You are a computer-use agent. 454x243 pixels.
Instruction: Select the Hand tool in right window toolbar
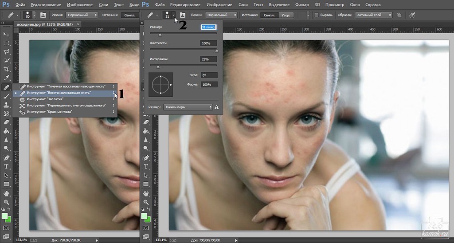click(145, 193)
